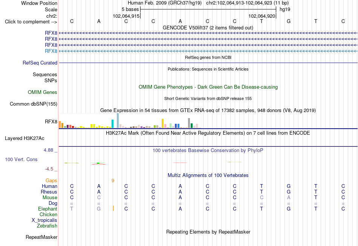Image resolution: width=358 pixels, height=246 pixels.
Task: Select the Human species label
Action: [x=49, y=186]
